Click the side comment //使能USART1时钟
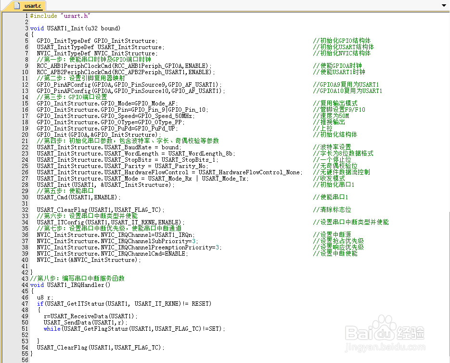 (x=339, y=72)
